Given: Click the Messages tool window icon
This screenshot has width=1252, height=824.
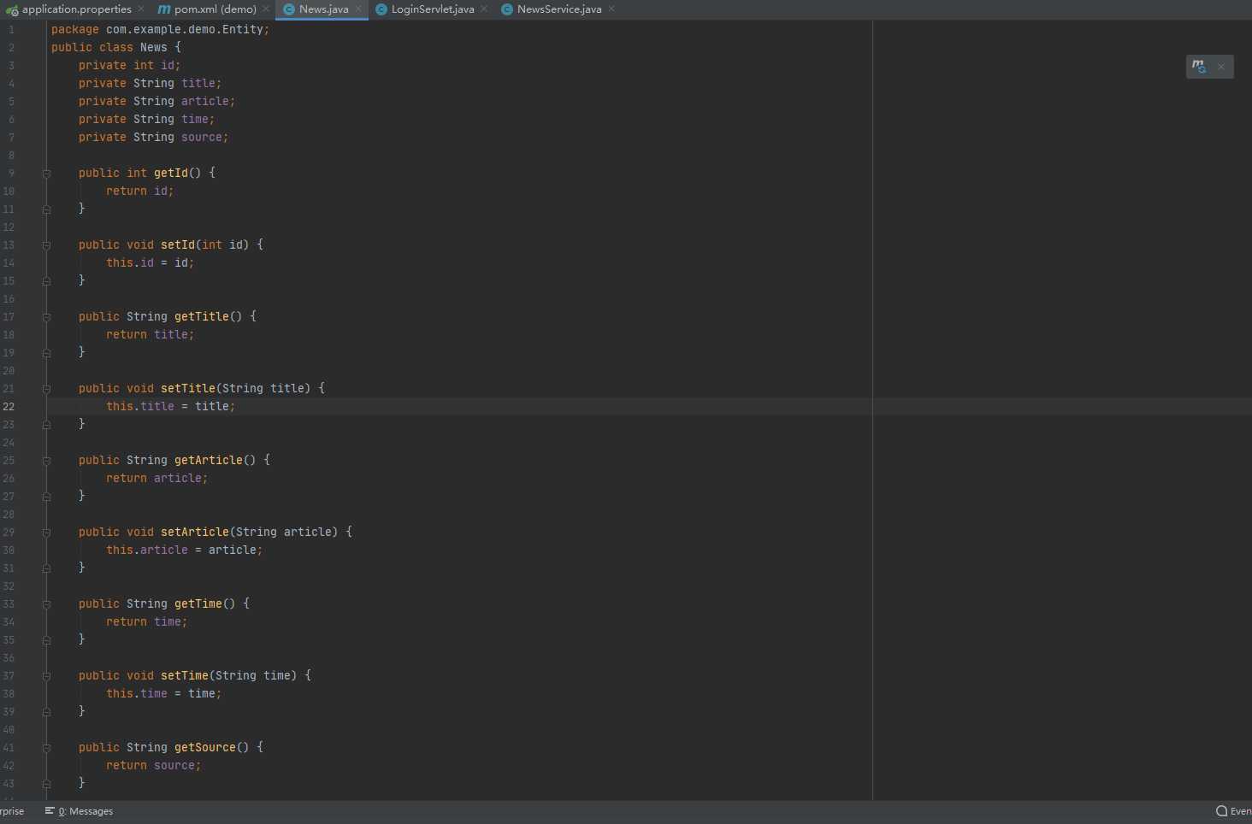Looking at the screenshot, I should [x=50, y=810].
